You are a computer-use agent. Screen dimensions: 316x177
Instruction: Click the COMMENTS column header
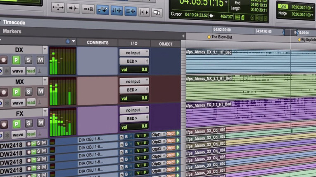(97, 42)
